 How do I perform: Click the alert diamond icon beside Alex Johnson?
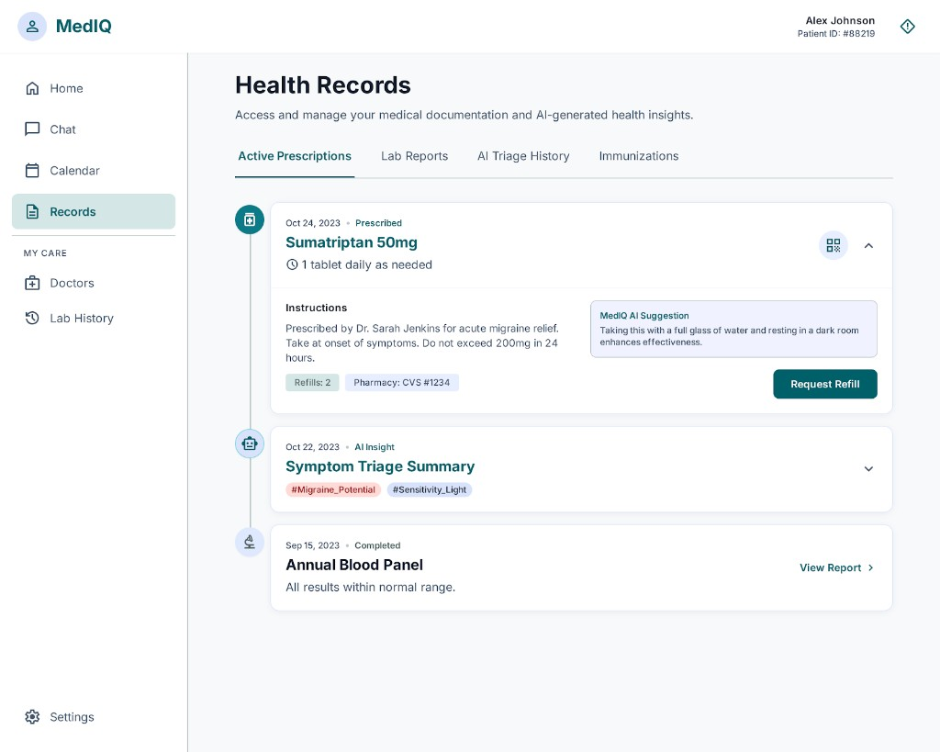tap(907, 27)
